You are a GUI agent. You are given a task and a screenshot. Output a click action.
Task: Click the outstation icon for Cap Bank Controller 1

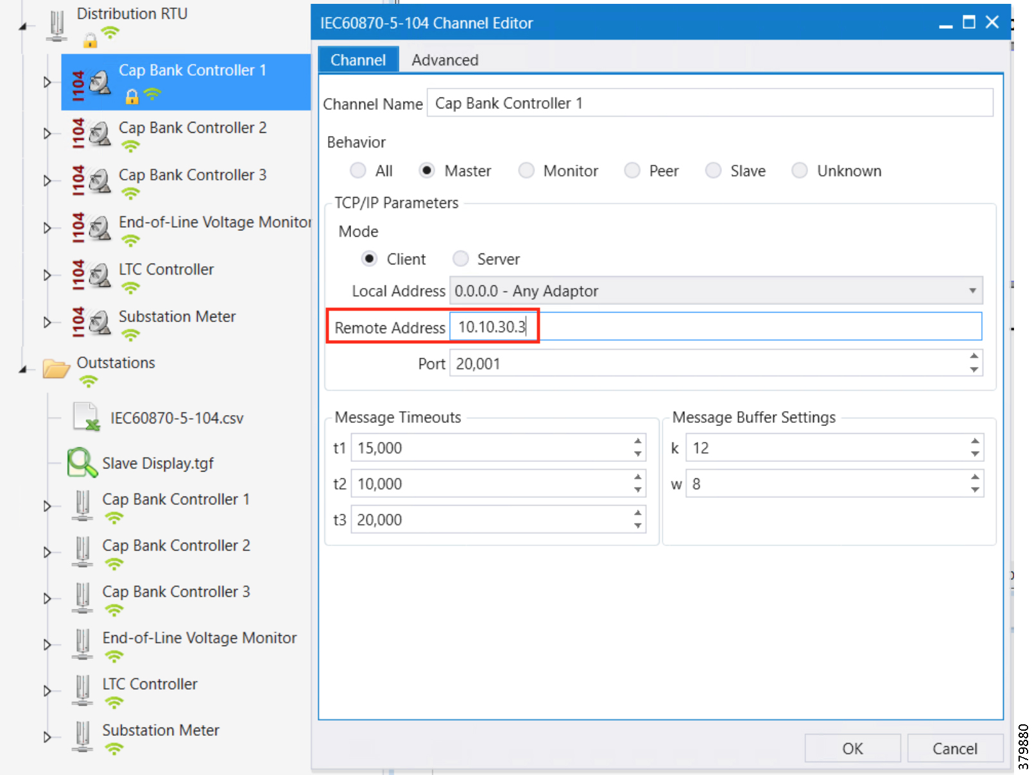point(82,505)
